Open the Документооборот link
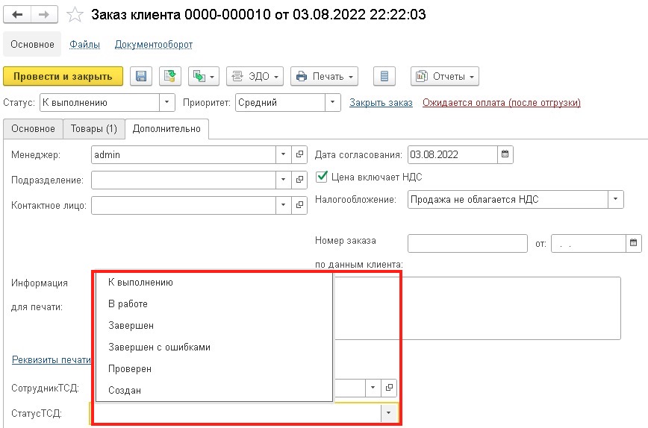648x428 pixels. 154,44
